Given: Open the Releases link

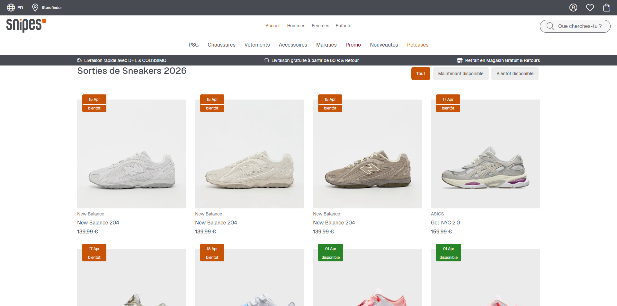Looking at the screenshot, I should click(x=418, y=45).
